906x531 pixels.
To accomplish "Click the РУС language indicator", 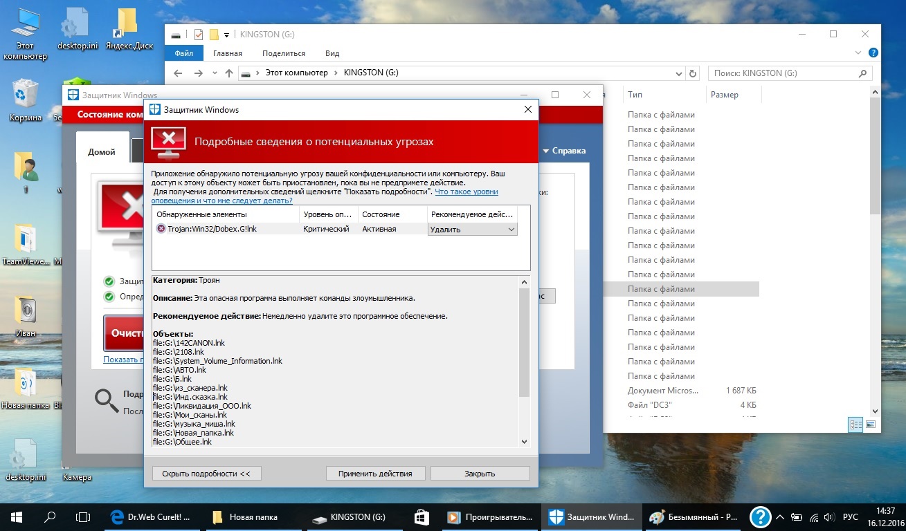I will coord(850,517).
